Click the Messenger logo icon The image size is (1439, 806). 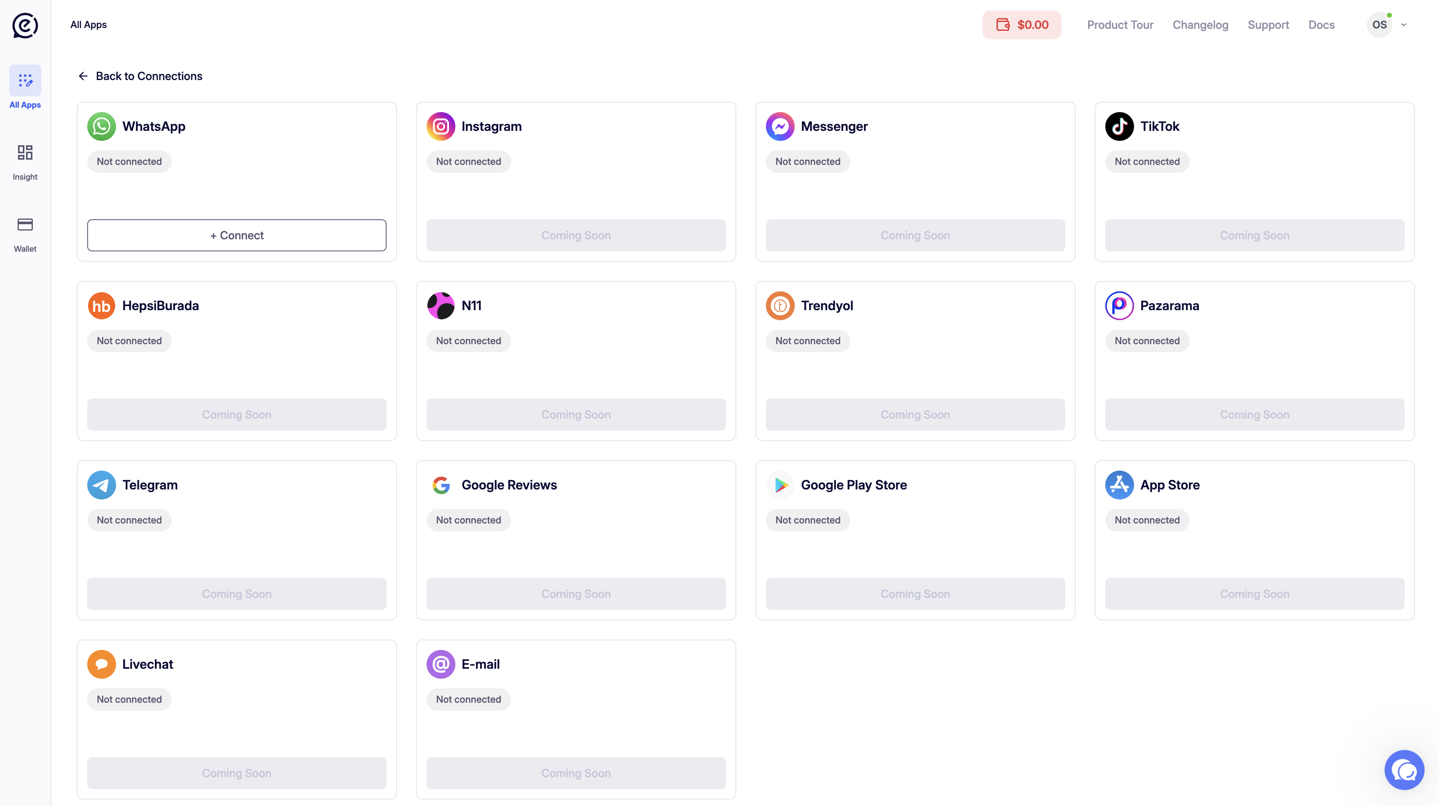click(x=780, y=126)
